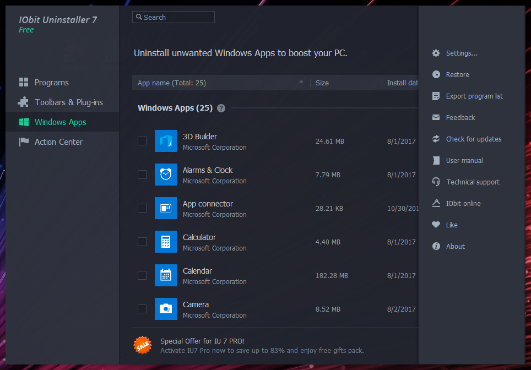Tick the Camera checkbox
Screen dimensions: 531x370
142,309
